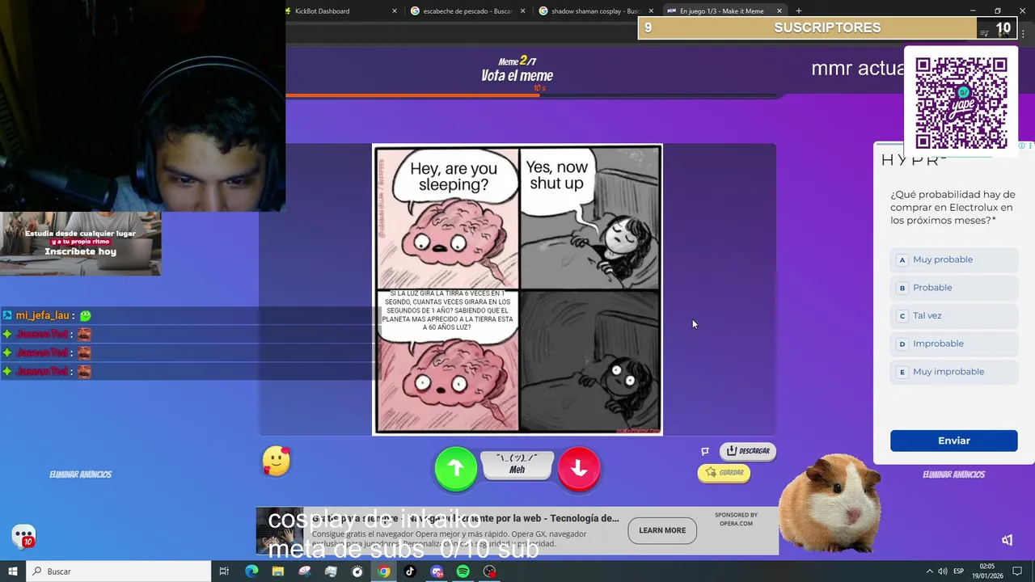Open TikTok from taskbar
The image size is (1035, 582).
(410, 571)
